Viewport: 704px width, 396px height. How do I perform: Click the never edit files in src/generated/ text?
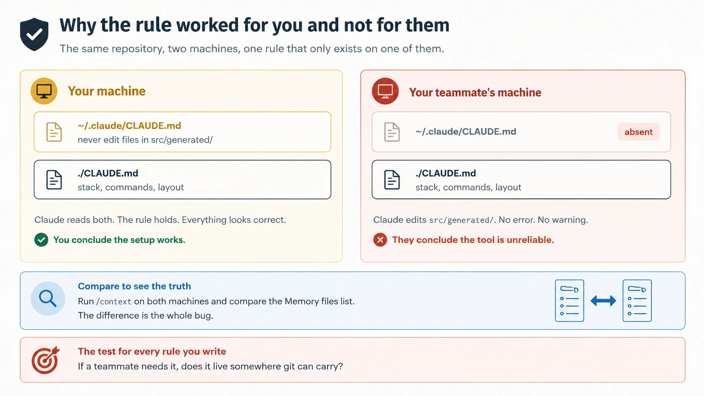click(x=145, y=140)
